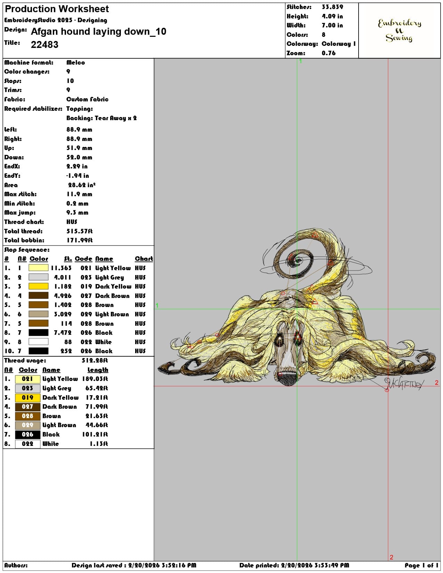Click the 'Stop Sequence:' section heading
Screen dimensions: 443x573
coord(27,250)
